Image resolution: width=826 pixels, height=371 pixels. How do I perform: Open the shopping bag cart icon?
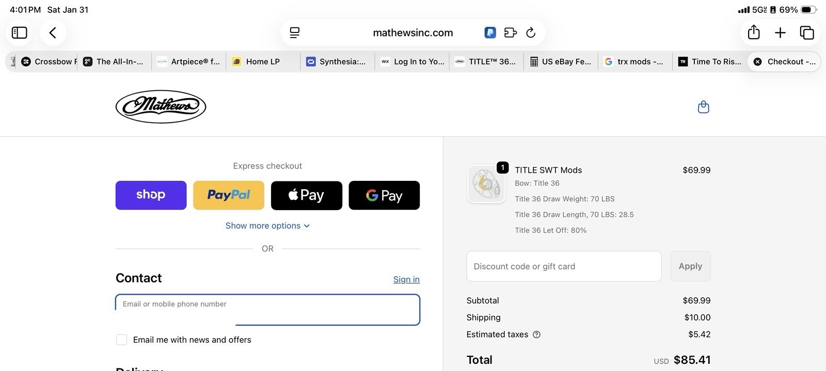pos(703,107)
